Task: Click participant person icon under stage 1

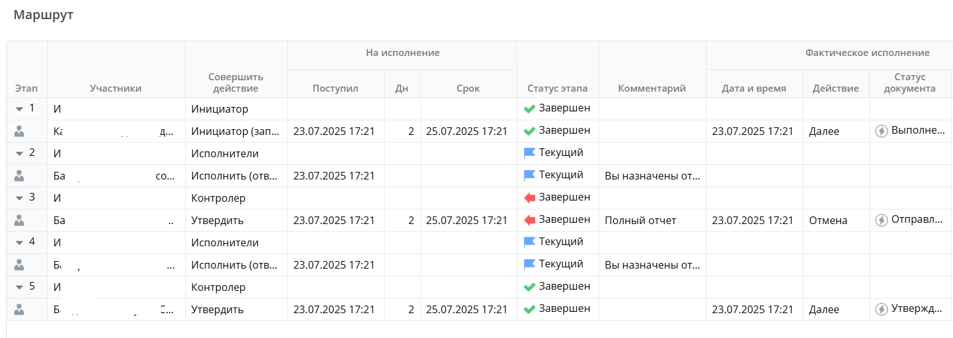Action: (x=19, y=131)
